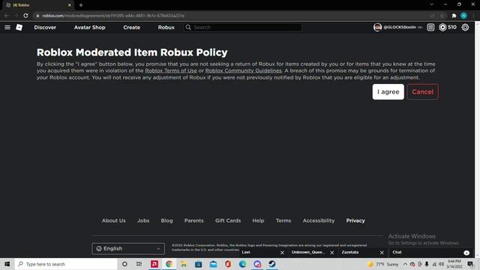Viewport: 480px width, 270px height.
Task: Open the Terms footer link
Action: click(283, 220)
